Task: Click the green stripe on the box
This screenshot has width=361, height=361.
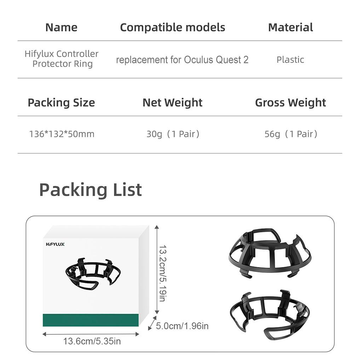Action: click(91, 320)
